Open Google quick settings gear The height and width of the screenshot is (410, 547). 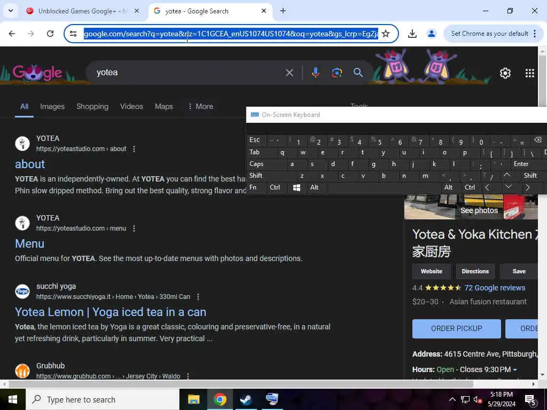[x=505, y=73]
